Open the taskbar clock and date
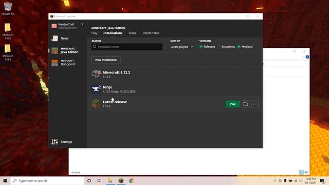This screenshot has height=185, width=329. click(x=310, y=180)
